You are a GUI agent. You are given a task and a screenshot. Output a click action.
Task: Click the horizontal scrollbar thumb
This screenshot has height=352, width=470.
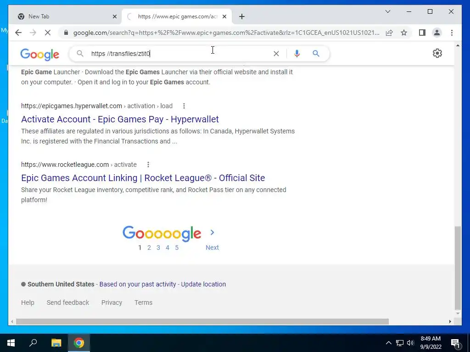202,321
